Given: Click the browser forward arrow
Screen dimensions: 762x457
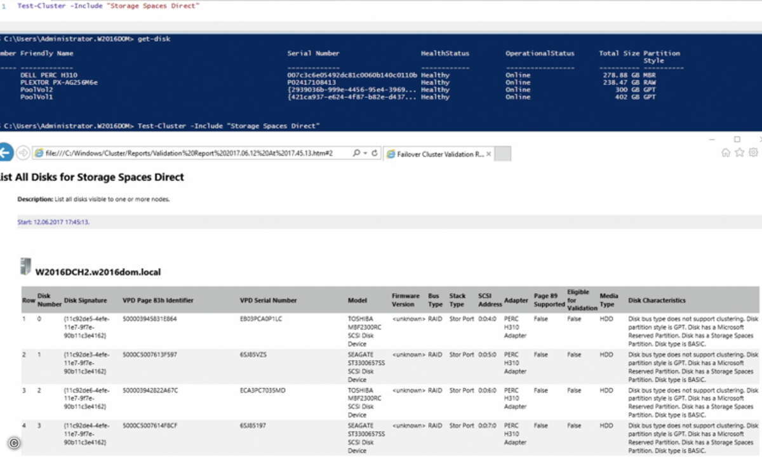Looking at the screenshot, I should point(23,153).
